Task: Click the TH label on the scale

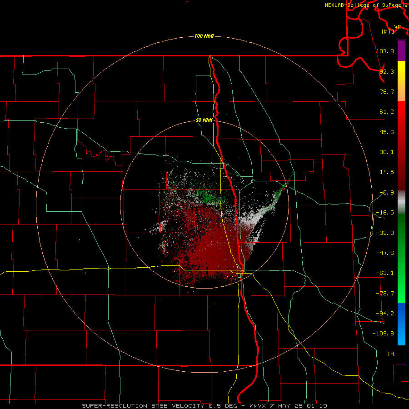Action: coord(390,354)
